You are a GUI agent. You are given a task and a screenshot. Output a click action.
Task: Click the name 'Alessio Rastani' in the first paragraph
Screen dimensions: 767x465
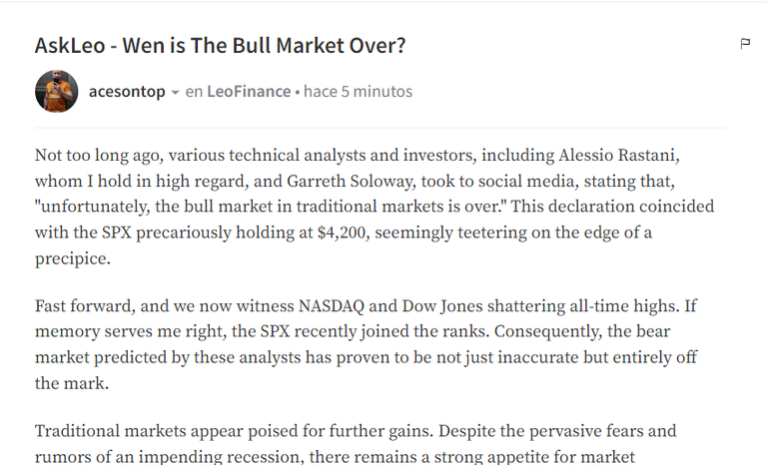pyautogui.click(x=617, y=155)
